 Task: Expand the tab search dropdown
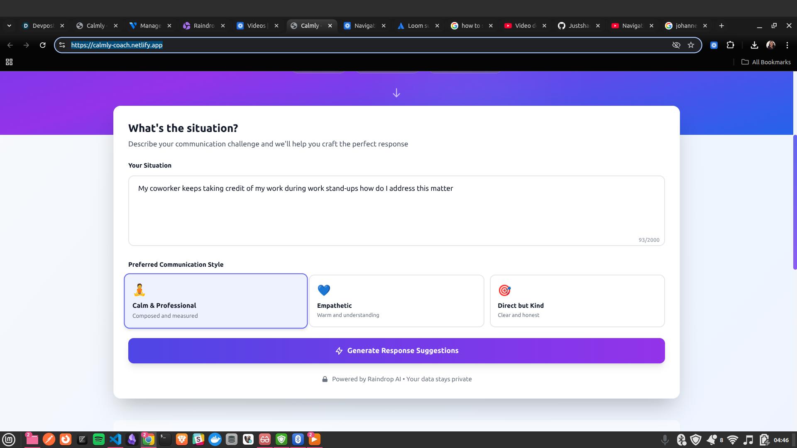9,26
